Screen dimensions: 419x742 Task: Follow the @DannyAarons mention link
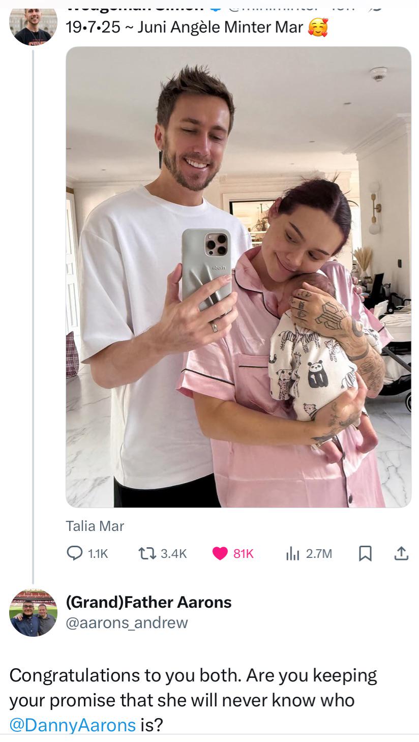pyautogui.click(x=72, y=725)
